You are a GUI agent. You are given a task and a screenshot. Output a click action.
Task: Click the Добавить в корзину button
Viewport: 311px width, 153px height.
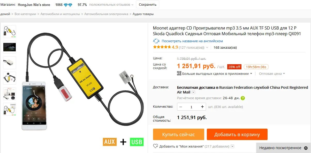[237, 135]
